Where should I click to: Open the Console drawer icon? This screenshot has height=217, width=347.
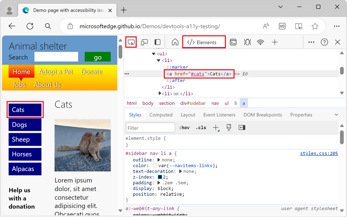tap(233, 42)
